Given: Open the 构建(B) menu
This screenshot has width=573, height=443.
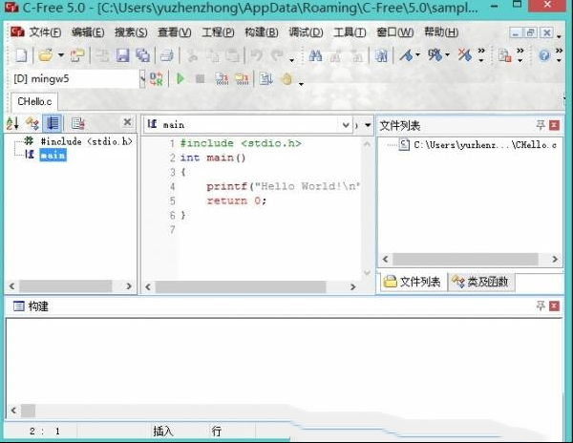Looking at the screenshot, I should [262, 32].
